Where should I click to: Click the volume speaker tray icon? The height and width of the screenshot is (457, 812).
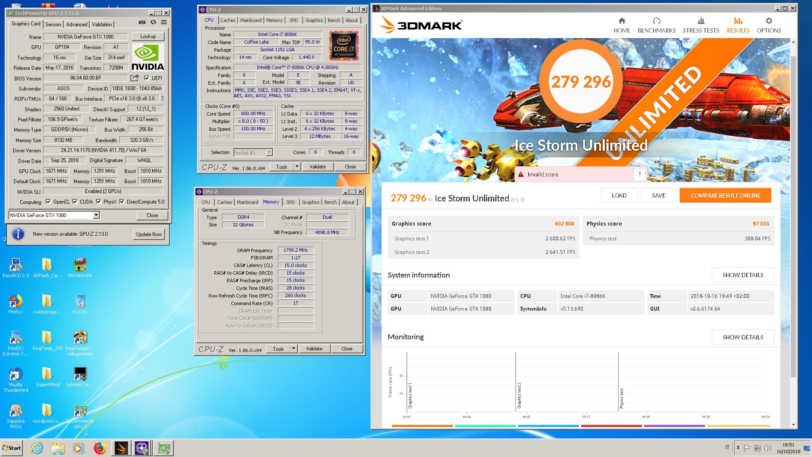[768, 448]
